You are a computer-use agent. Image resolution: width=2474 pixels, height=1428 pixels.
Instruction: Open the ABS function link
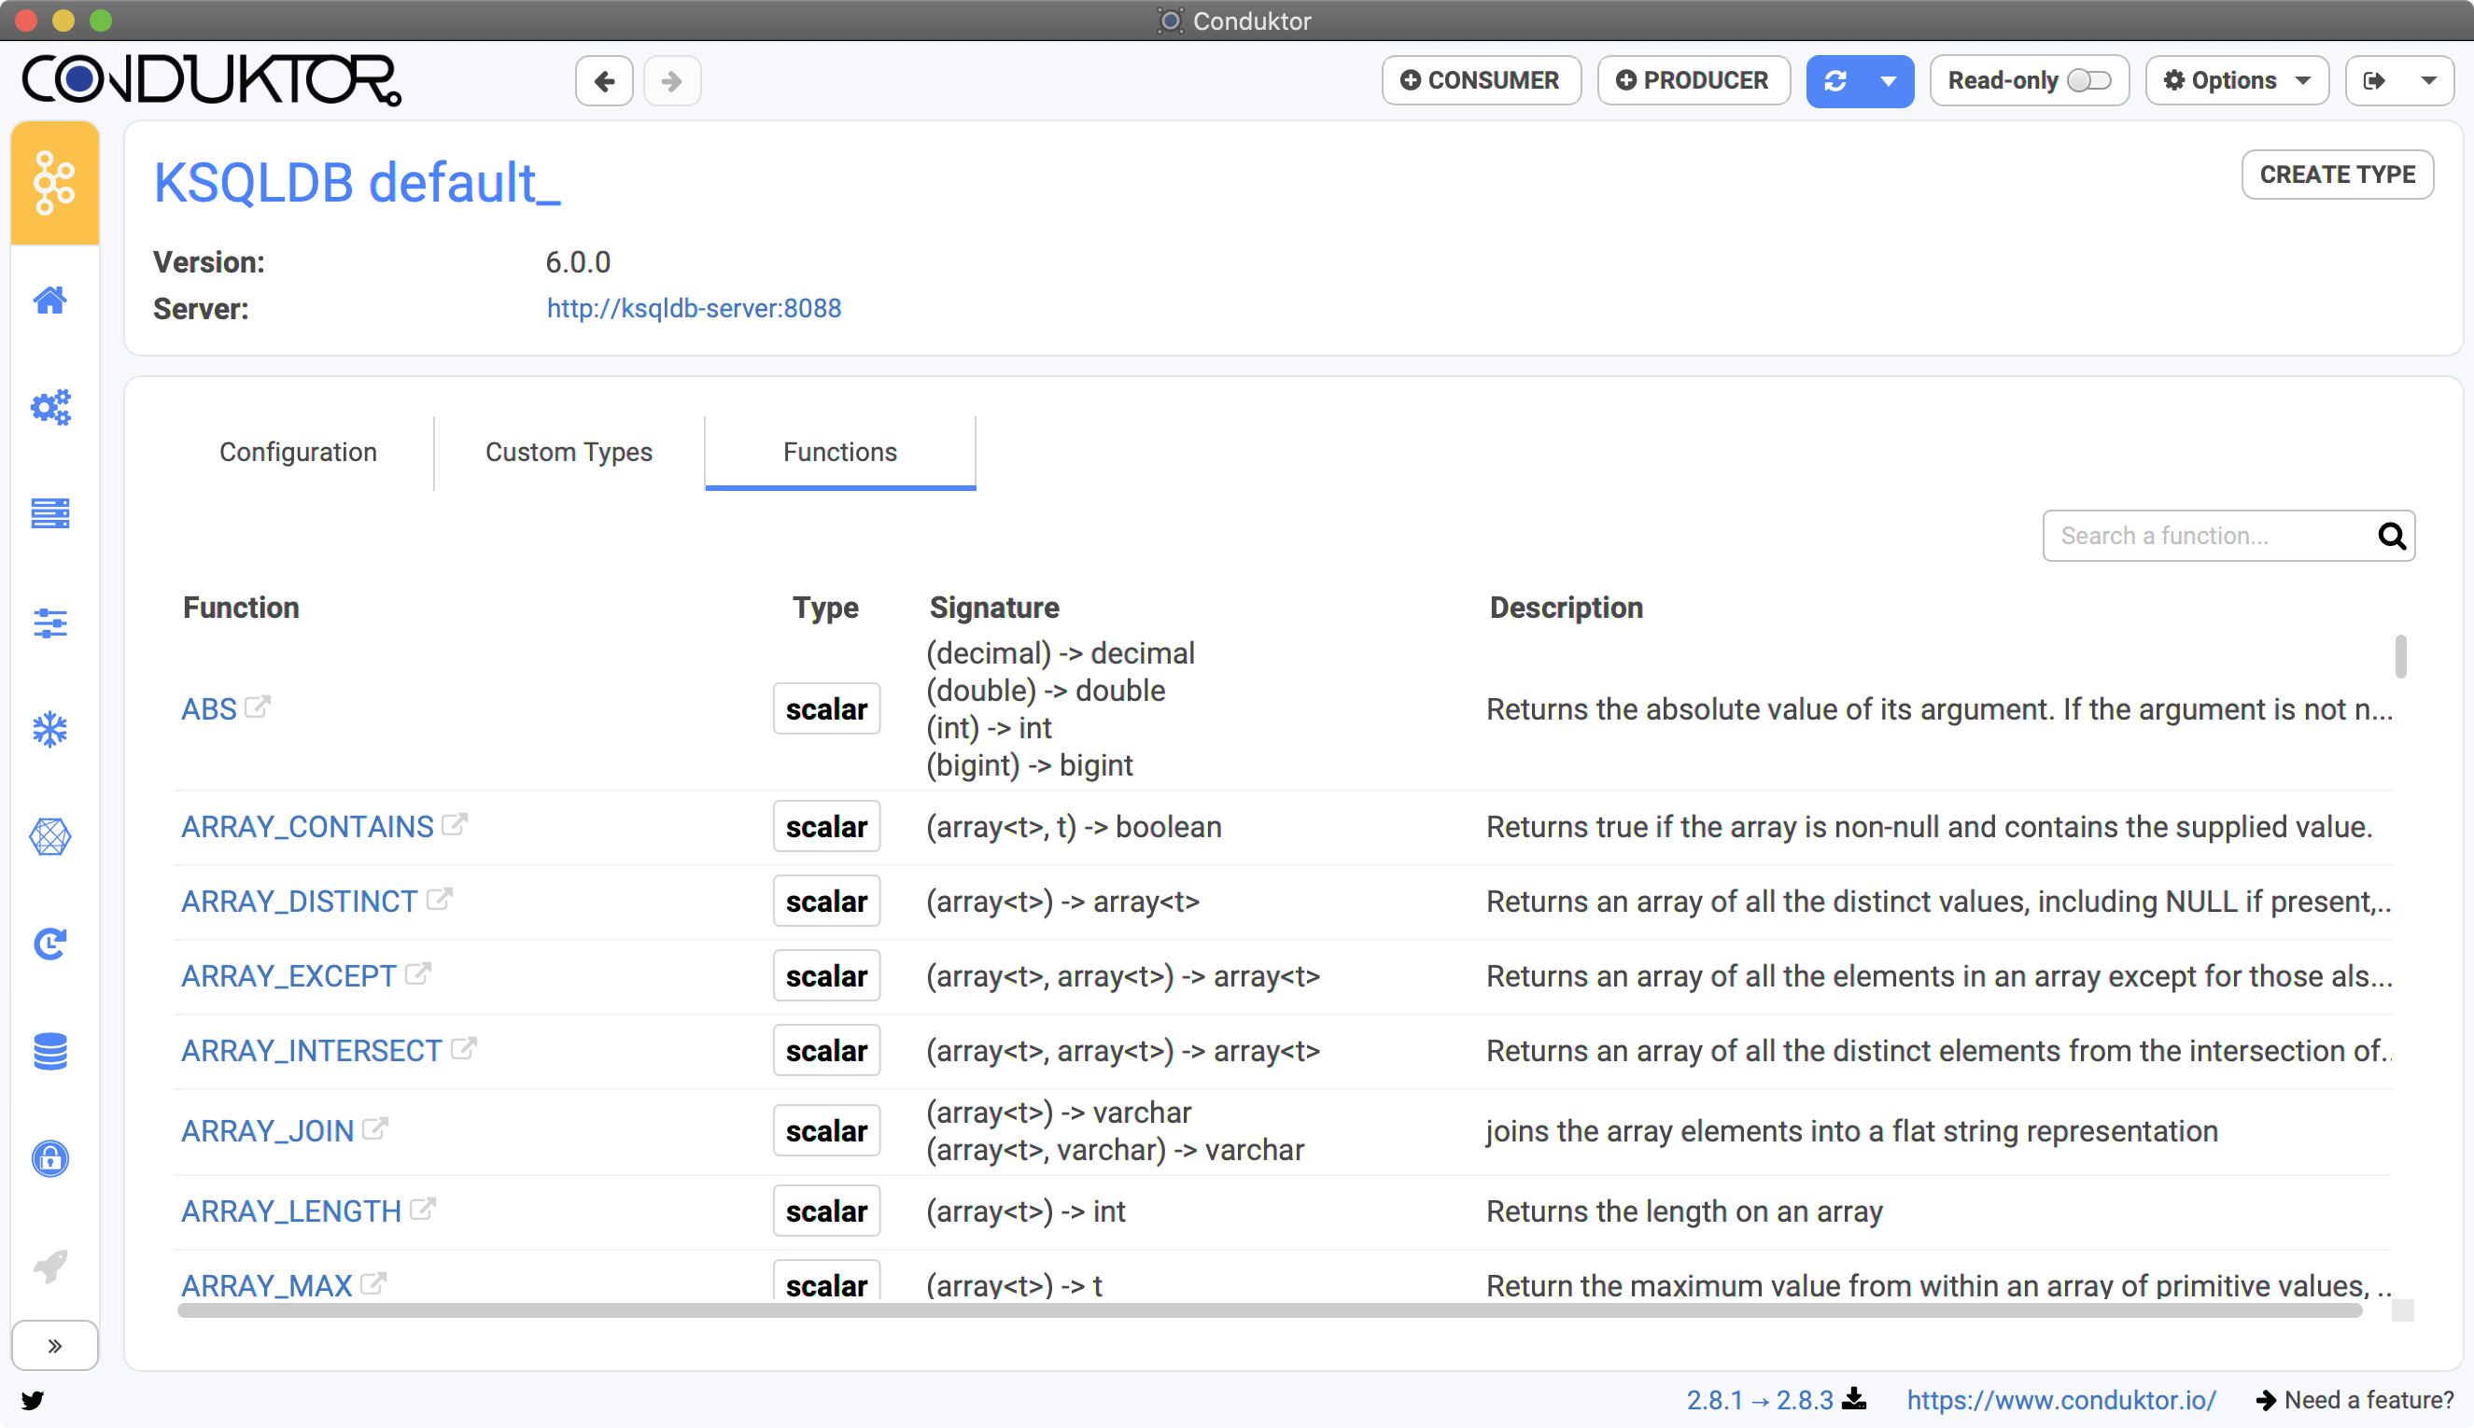coord(209,709)
